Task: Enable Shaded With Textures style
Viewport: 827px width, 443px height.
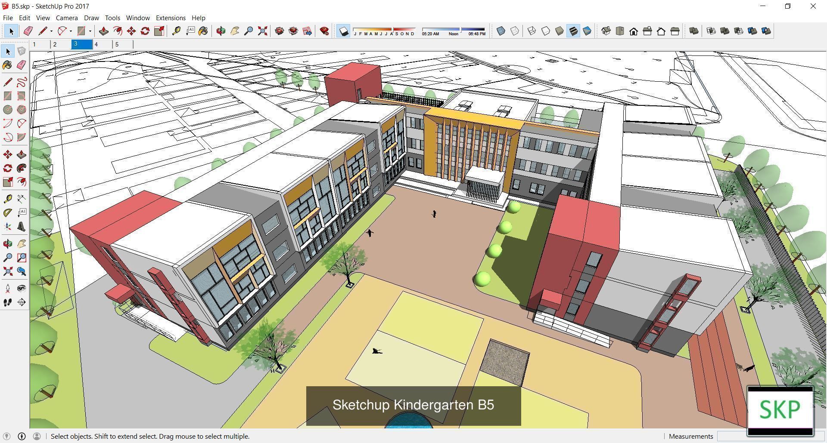Action: [573, 31]
